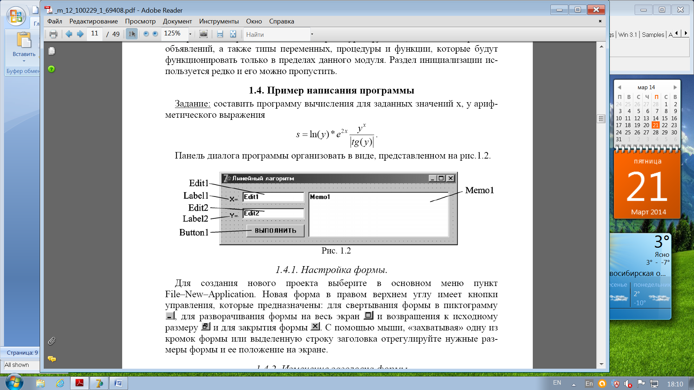This screenshot has width=694, height=390.
Task: Click the network tray icon
Action: click(654, 383)
